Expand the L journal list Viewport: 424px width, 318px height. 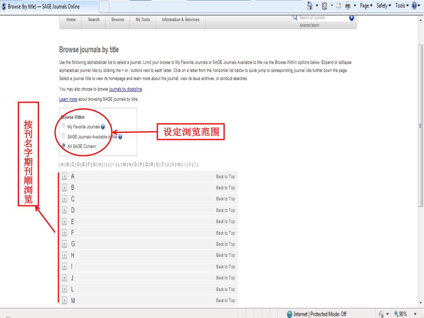click(64, 289)
